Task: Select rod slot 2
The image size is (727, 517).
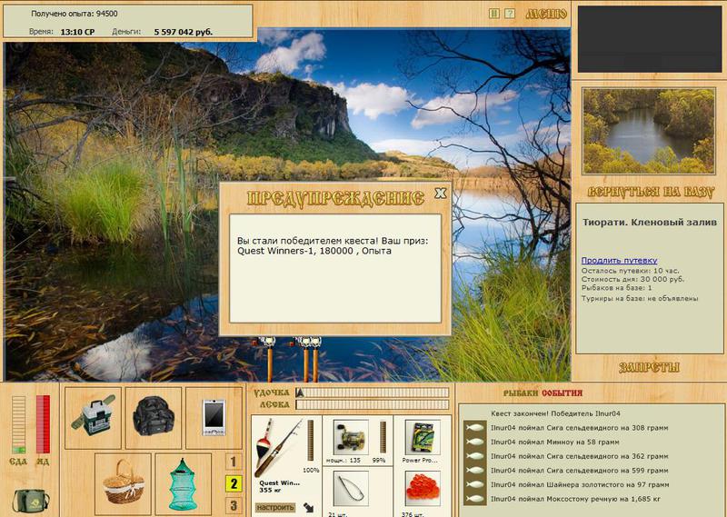Action: (x=234, y=484)
